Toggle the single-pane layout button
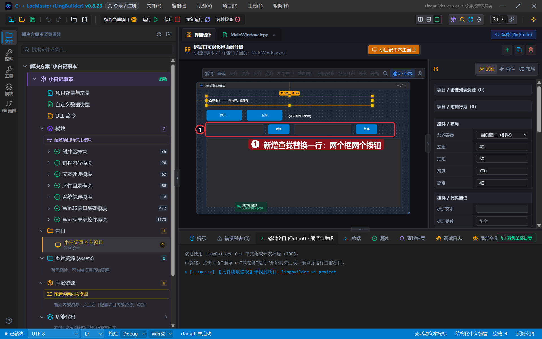 click(437, 19)
